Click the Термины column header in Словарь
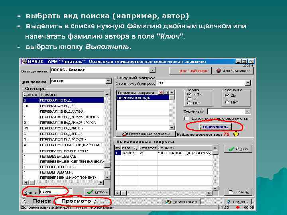This screenshot has height=215, width=287. click(72, 95)
